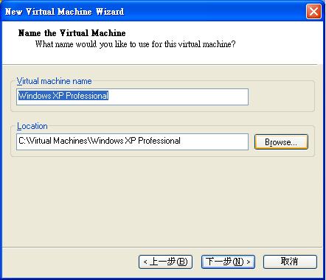Click the 'Location' label text
This screenshot has height=280, width=326.
click(x=32, y=126)
